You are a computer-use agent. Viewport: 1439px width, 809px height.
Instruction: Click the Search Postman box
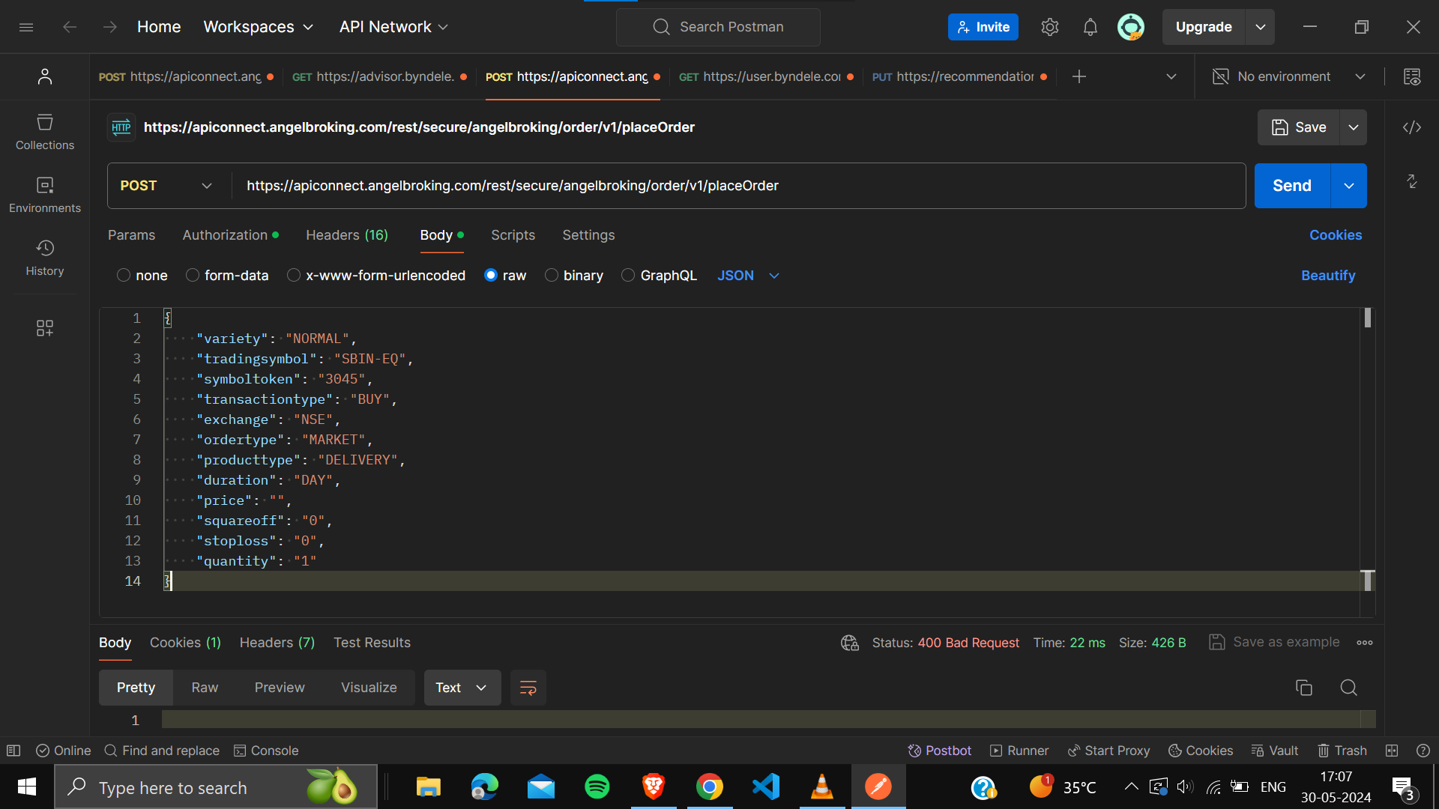tap(718, 27)
